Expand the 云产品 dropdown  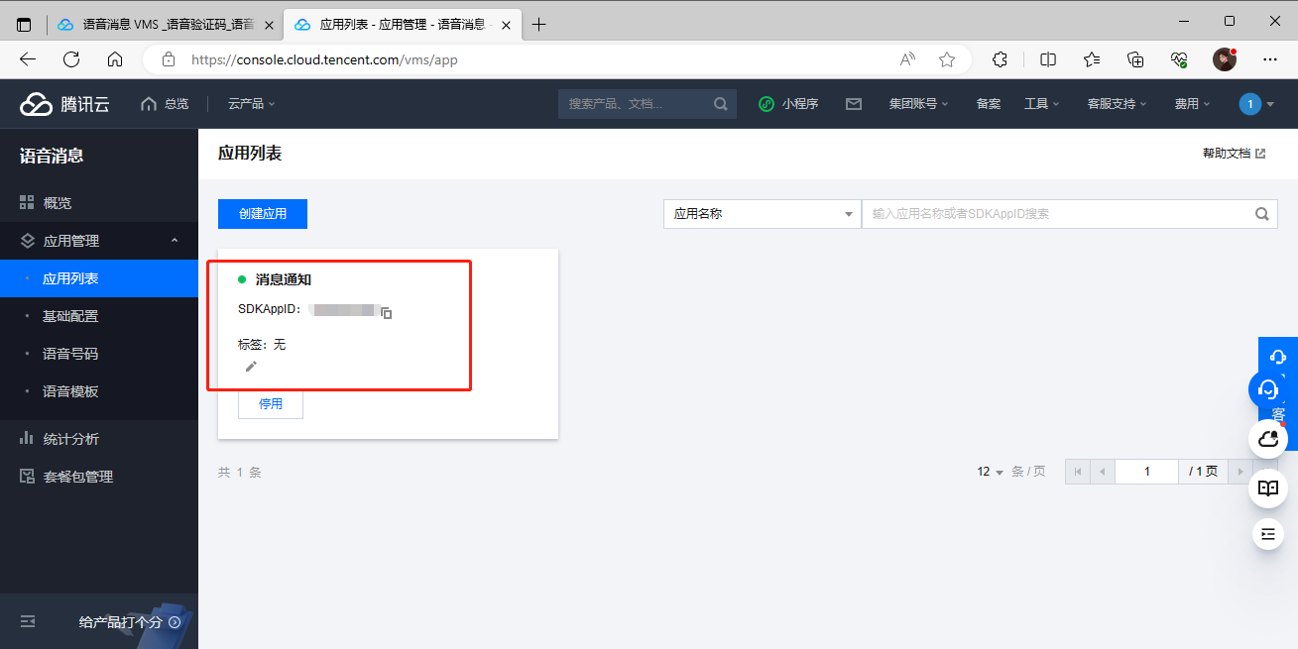point(251,103)
